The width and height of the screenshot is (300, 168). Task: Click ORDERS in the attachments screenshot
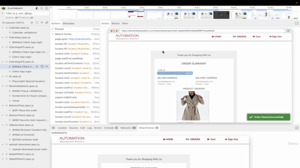193,139
